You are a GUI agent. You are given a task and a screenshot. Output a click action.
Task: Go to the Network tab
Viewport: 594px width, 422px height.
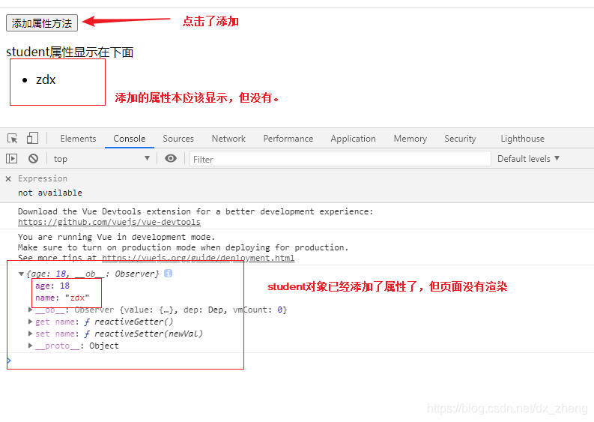pyautogui.click(x=228, y=139)
